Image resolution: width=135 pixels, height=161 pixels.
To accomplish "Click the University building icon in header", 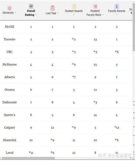I will (9, 8).
